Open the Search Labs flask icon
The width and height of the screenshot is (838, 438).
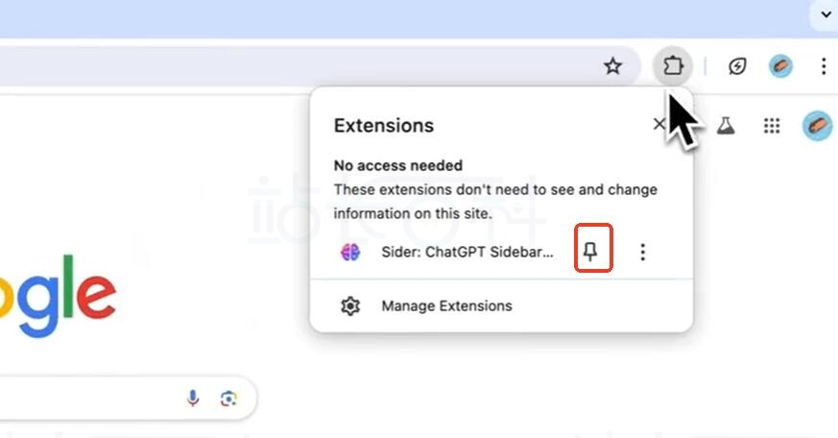tap(726, 126)
